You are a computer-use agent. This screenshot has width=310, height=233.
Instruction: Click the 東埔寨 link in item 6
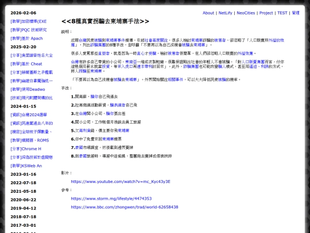pos(108,139)
